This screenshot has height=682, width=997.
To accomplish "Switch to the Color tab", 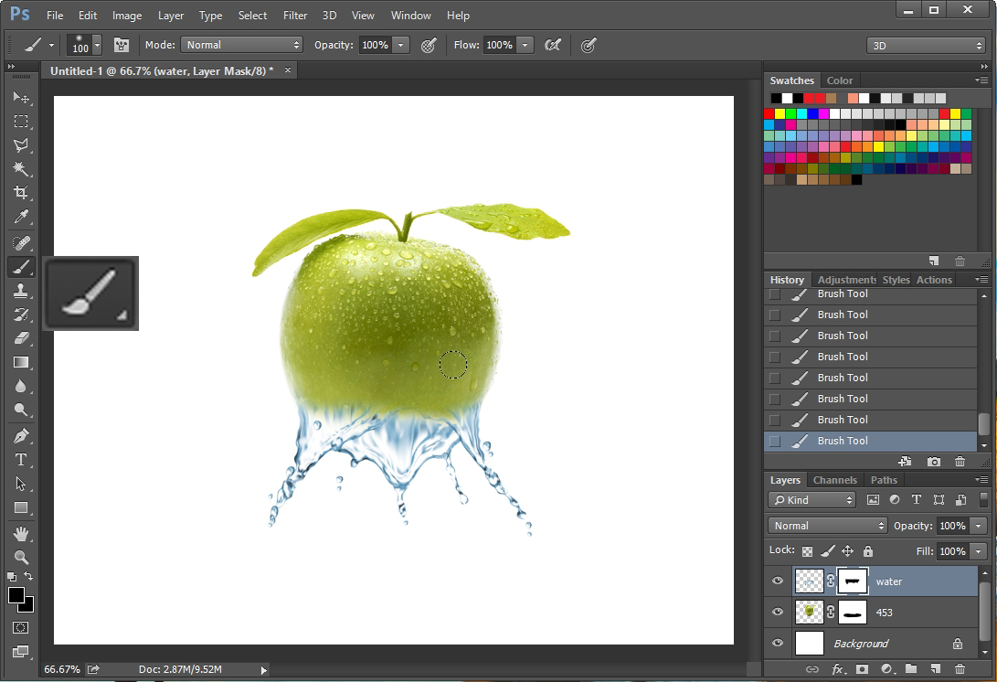I will [839, 80].
